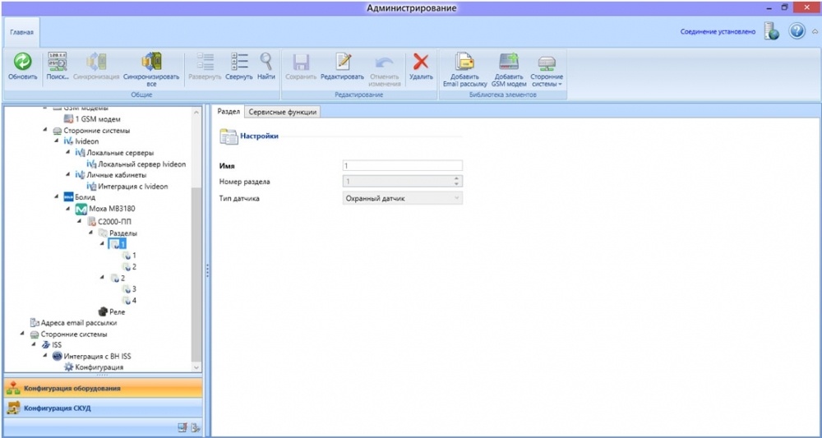The image size is (822, 438).
Task: Select sensor 3 under section 2
Action: 129,288
